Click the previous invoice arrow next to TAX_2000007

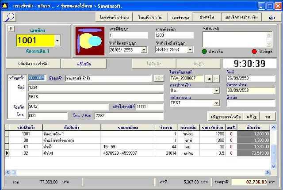pyautogui.click(x=209, y=78)
